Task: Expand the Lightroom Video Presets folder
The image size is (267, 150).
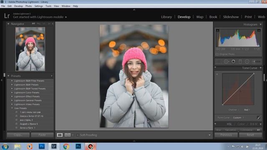Action: click(12, 104)
